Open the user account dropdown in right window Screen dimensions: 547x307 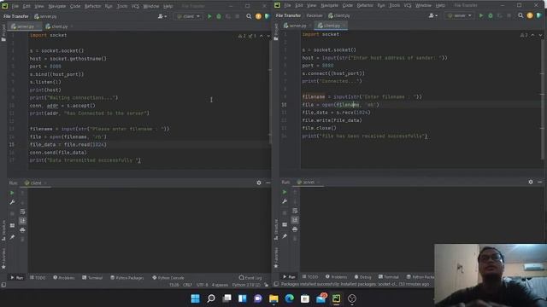[434, 15]
